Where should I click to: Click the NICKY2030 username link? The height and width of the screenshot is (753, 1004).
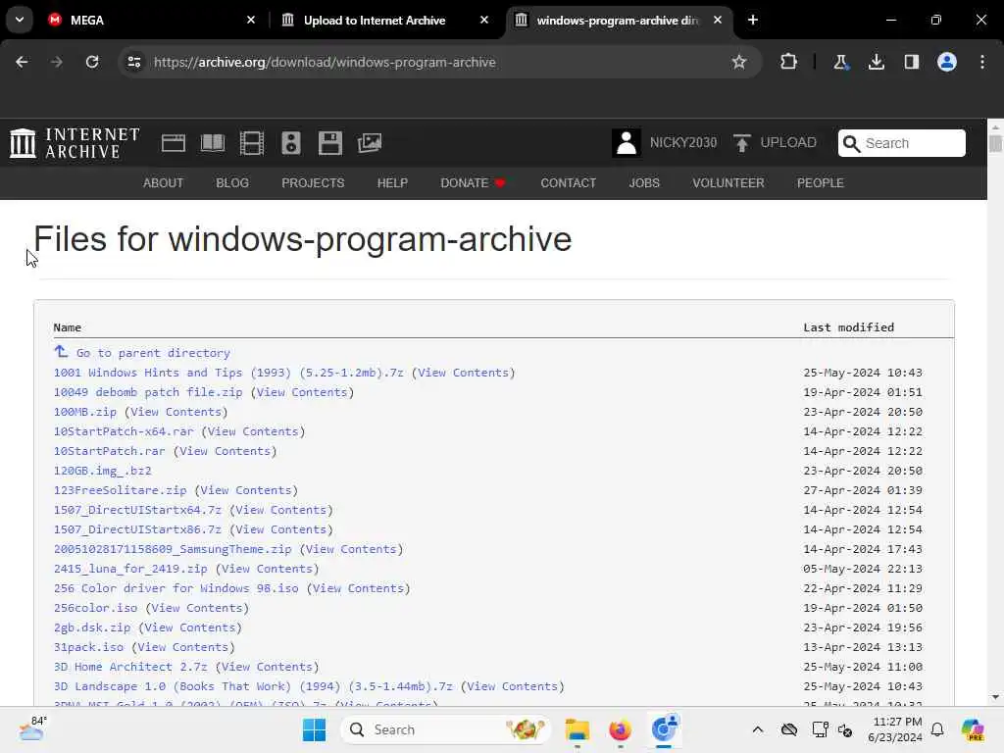click(x=683, y=143)
